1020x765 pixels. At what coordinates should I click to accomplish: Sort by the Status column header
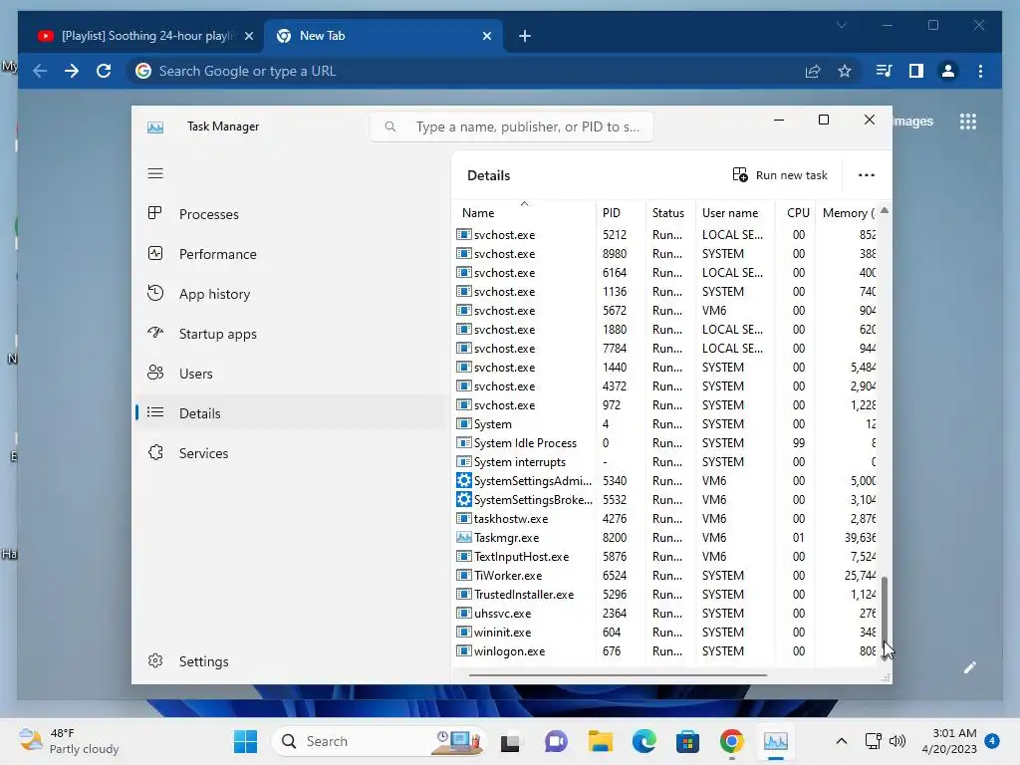[670, 213]
